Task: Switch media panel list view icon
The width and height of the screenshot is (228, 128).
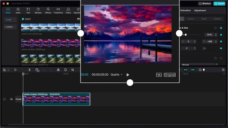Action: point(78,19)
